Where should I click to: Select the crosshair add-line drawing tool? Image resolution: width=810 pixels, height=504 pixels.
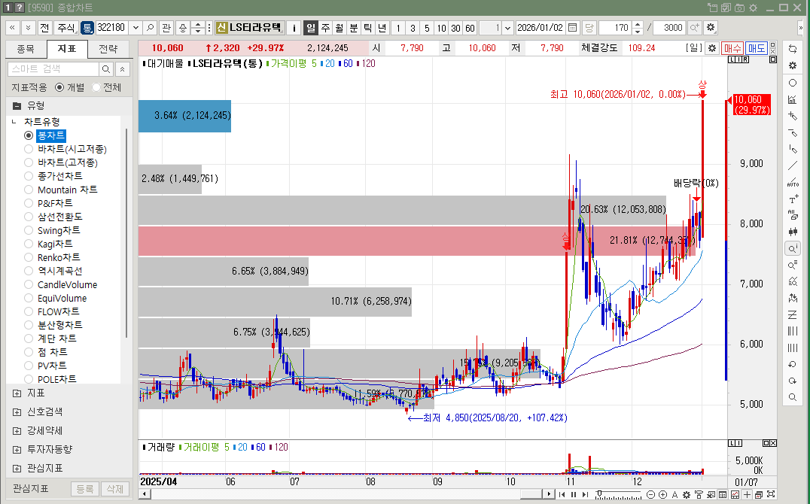(x=793, y=116)
